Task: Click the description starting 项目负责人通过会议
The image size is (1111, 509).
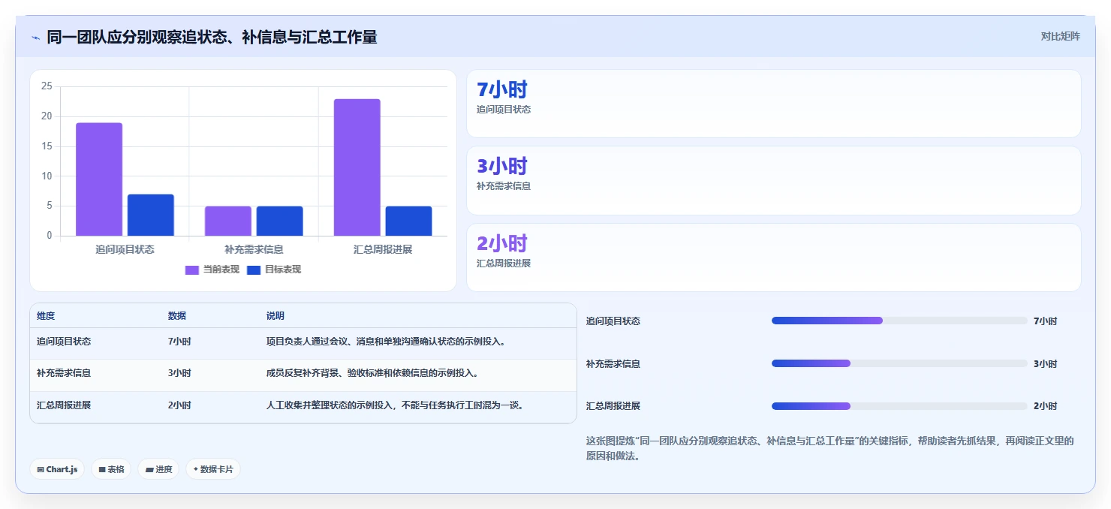Action: pyautogui.click(x=386, y=342)
